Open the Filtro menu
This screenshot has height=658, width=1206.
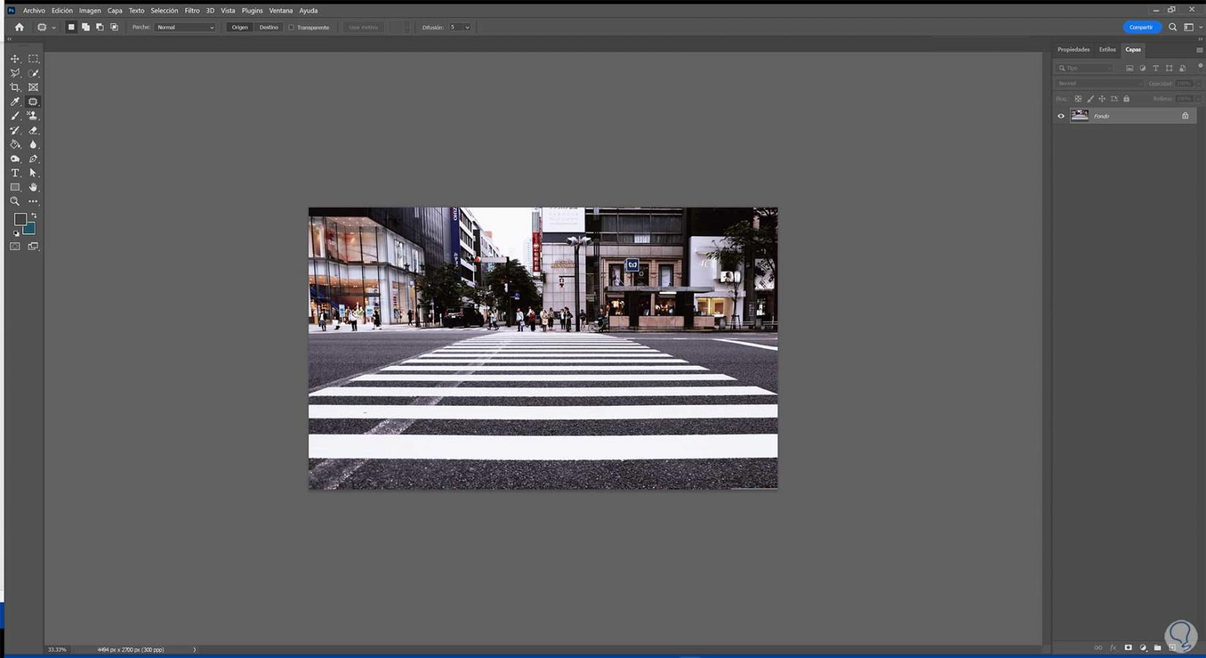(191, 10)
